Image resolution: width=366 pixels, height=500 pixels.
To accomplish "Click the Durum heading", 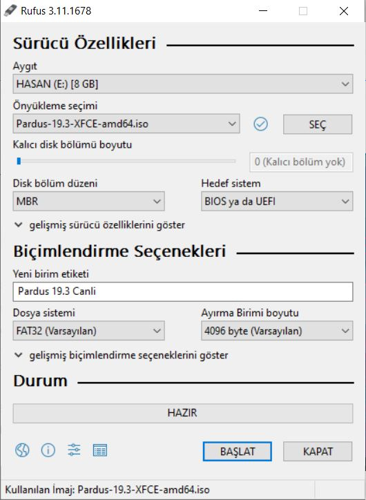I will coord(41,381).
